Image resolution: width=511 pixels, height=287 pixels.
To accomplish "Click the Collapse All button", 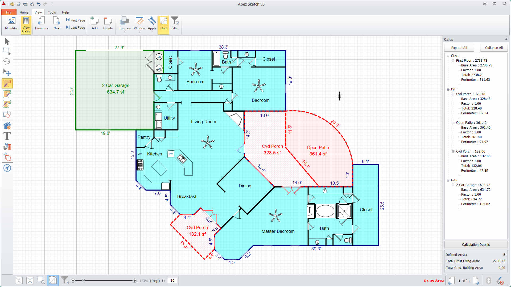I will pyautogui.click(x=494, y=48).
